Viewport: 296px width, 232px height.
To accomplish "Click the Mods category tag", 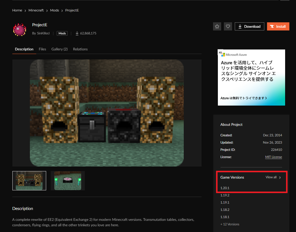I will [x=62, y=33].
